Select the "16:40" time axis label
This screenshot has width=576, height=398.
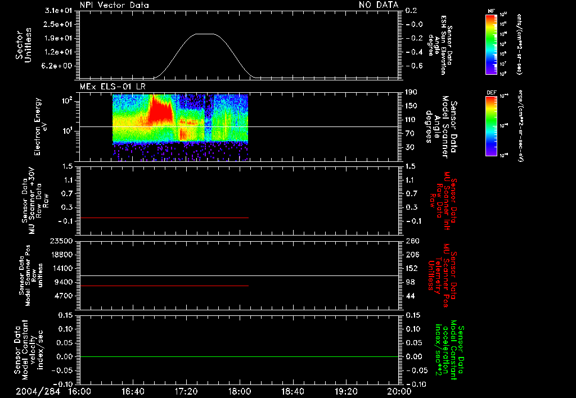[x=133, y=391]
